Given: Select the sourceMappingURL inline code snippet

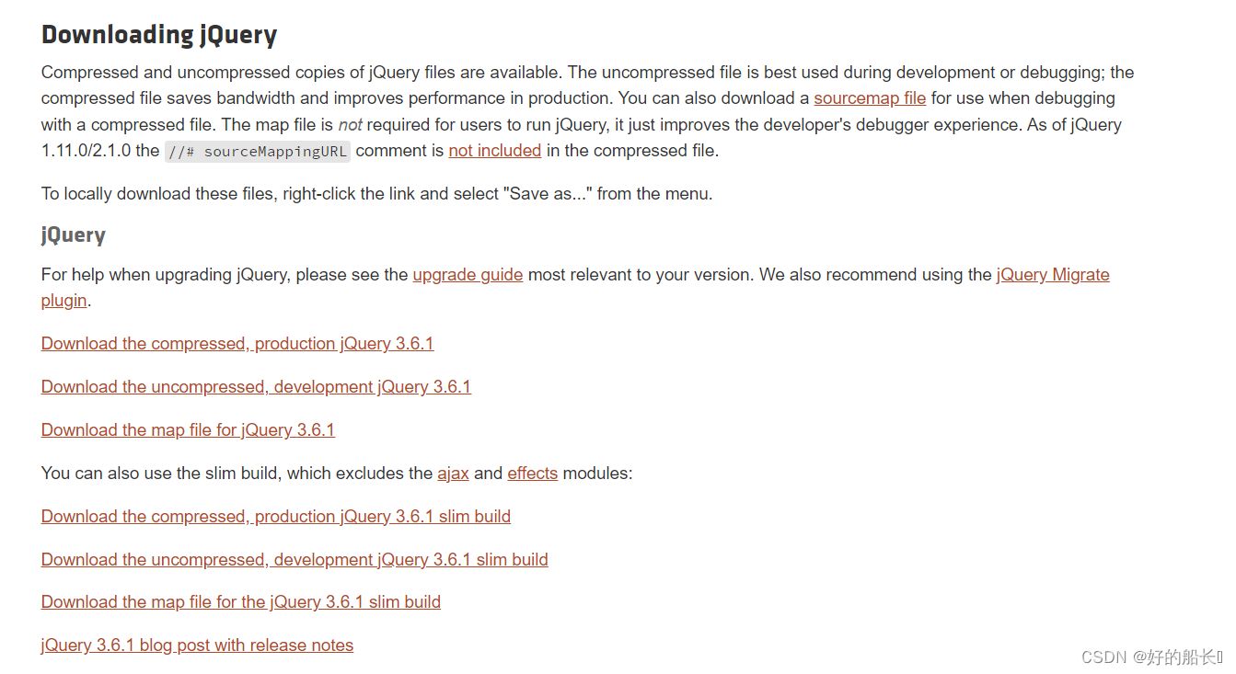Looking at the screenshot, I should (256, 150).
